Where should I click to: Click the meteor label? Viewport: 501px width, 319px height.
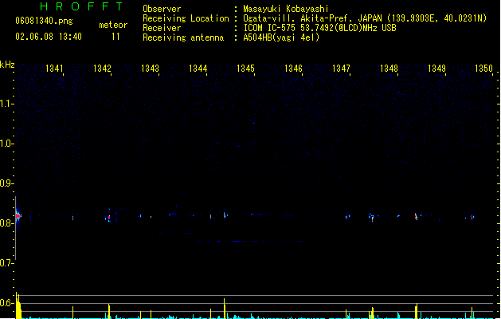(113, 25)
